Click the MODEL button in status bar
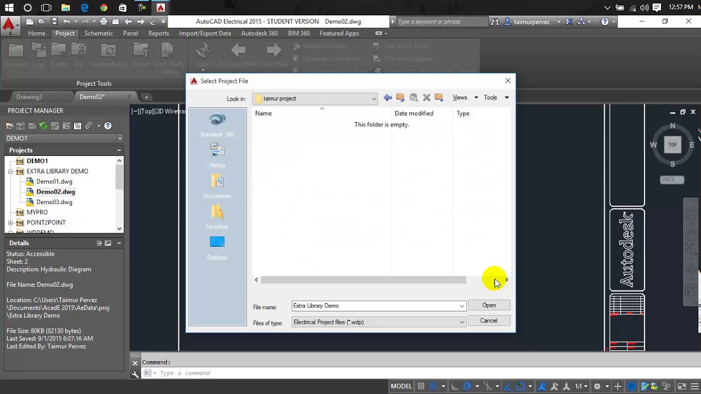 coord(401,386)
